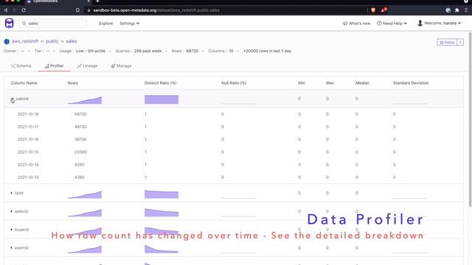Click the 2021-10-16 profile date

pos(28,139)
